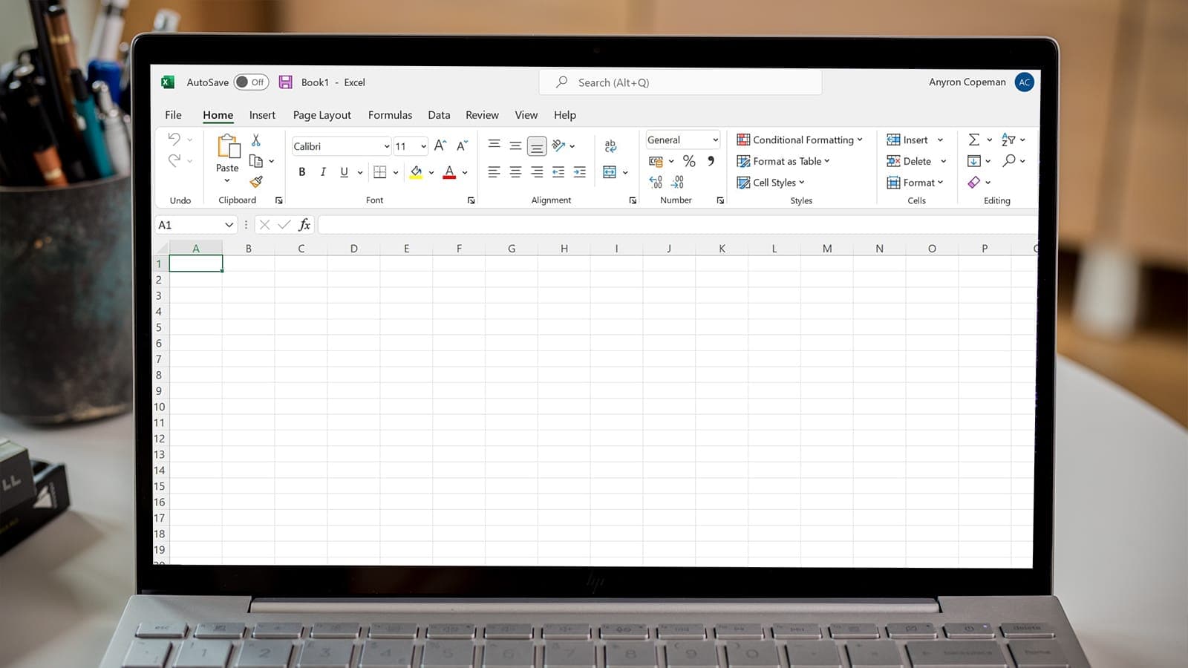Toggle Bottom Align button
The height and width of the screenshot is (668, 1188).
click(x=537, y=146)
